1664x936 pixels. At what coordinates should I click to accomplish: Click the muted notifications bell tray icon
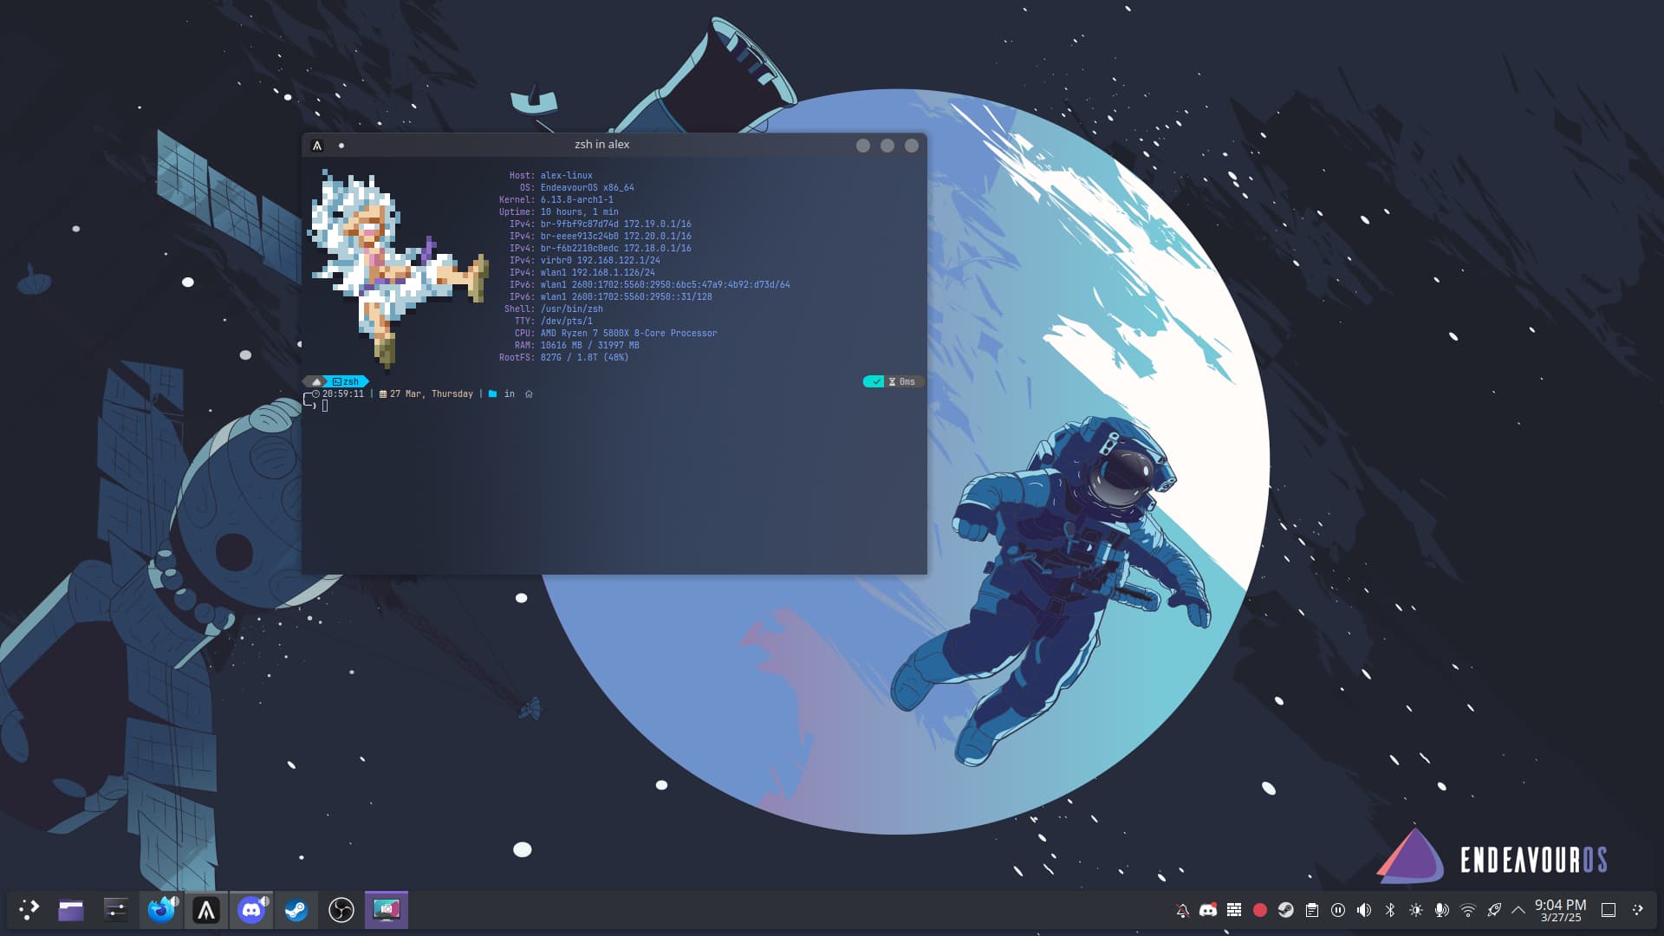[1182, 910]
